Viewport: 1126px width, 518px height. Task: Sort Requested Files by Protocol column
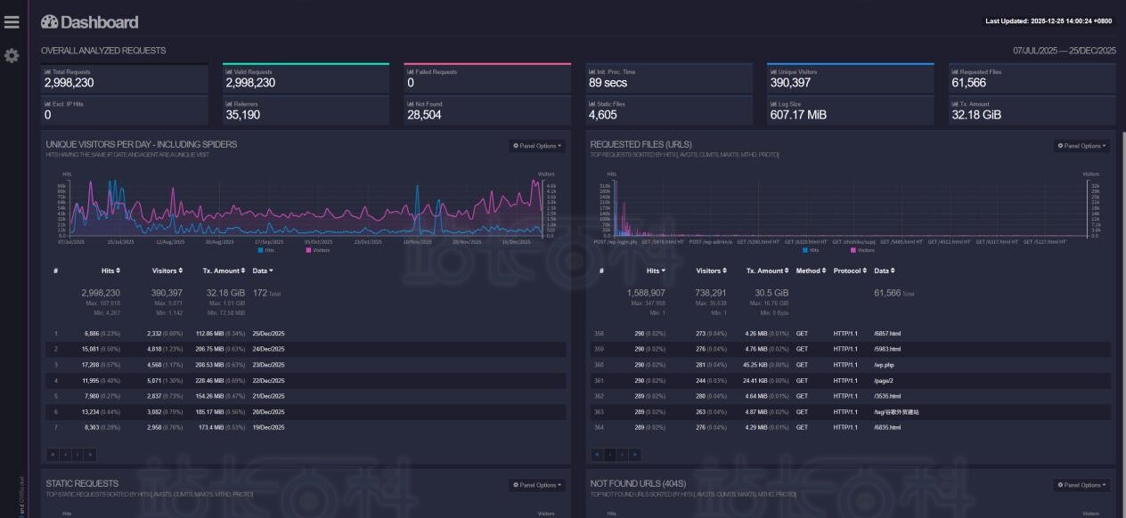(850, 271)
